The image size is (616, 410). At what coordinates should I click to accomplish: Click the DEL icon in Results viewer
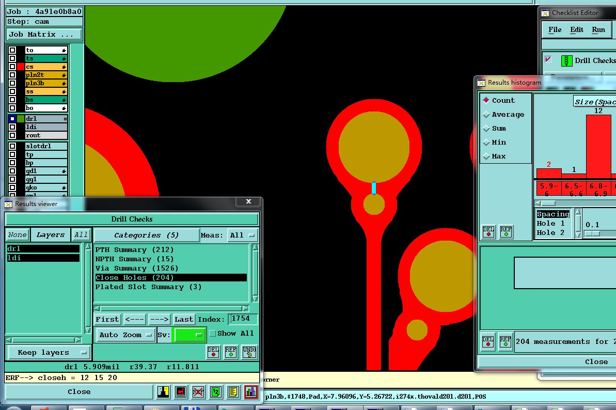(x=213, y=352)
